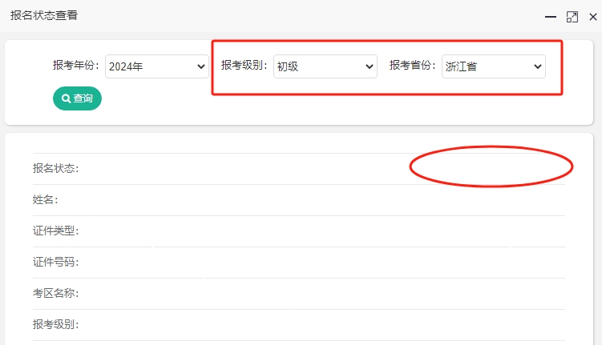The width and height of the screenshot is (602, 345).
Task: Close the 报名状态查看 window
Action: tap(593, 17)
